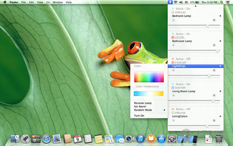Click Bathroom Lamp full brightness sun icon
233x146 pixels.
214,45
